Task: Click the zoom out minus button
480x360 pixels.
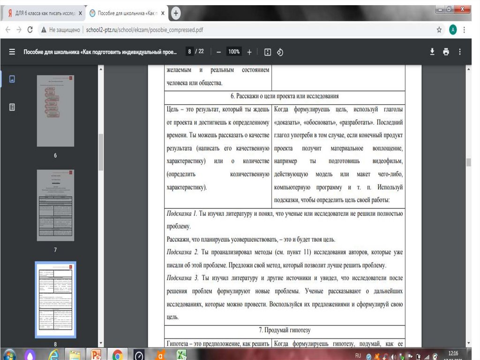Action: 218,52
